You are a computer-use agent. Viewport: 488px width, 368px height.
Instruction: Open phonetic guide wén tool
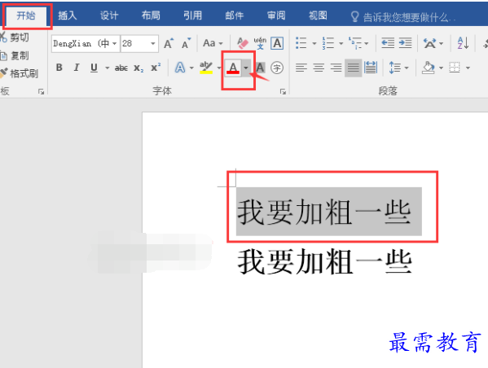[260, 43]
